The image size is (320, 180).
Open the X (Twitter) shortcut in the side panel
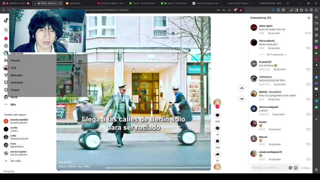pyautogui.click(x=316, y=71)
